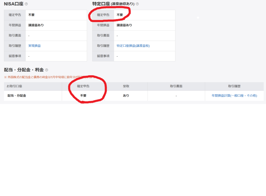The height and width of the screenshot is (196, 266).
Task: Click the 確定申告 column header in the dividend table
Action: 83,86
